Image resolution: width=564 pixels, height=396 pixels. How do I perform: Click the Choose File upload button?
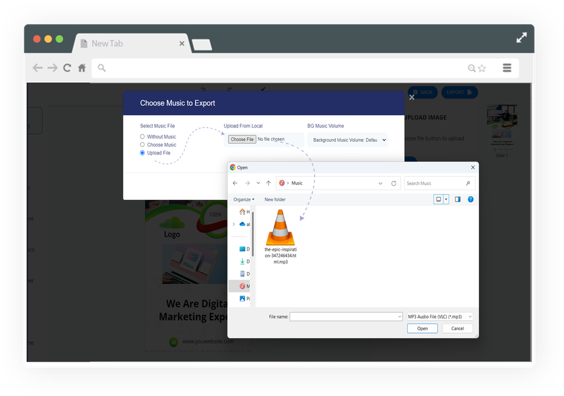coord(242,139)
